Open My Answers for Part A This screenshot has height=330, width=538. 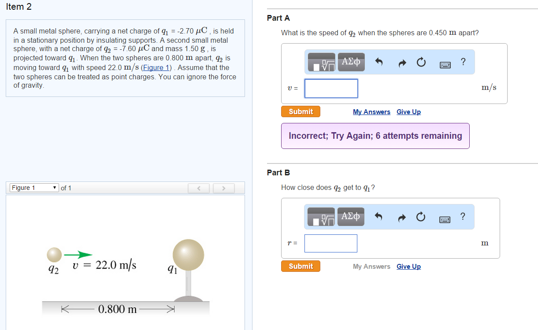click(371, 111)
